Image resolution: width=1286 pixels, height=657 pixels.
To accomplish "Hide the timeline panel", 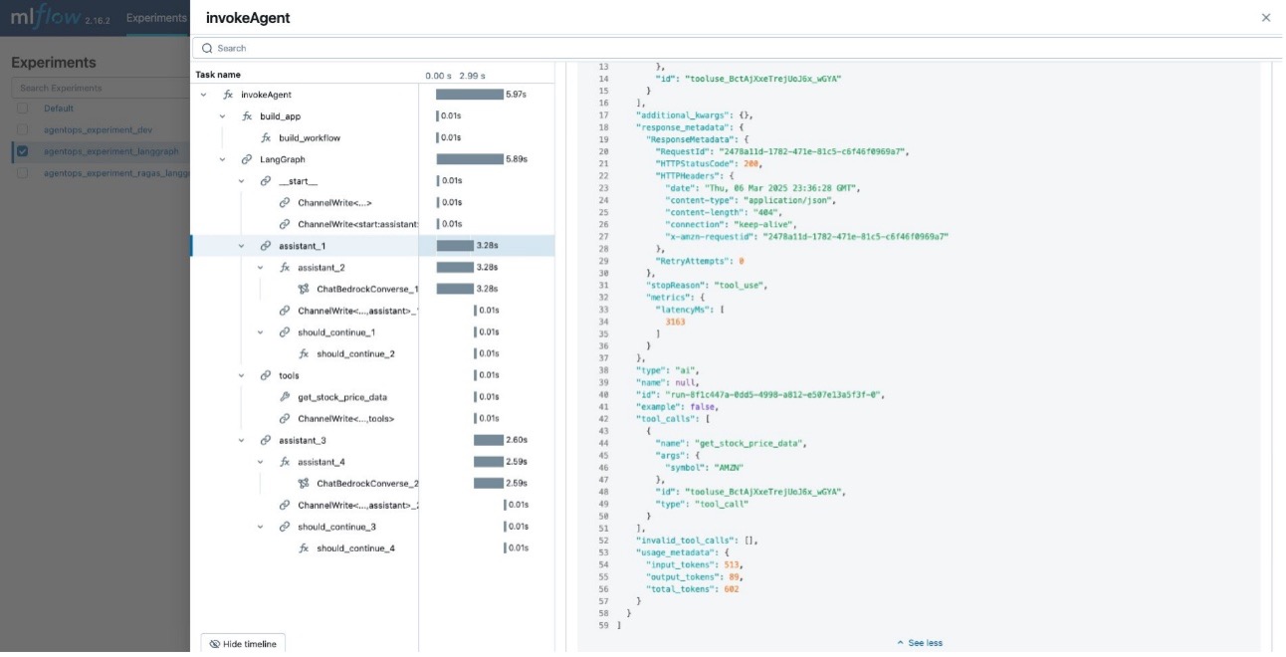I will [243, 644].
